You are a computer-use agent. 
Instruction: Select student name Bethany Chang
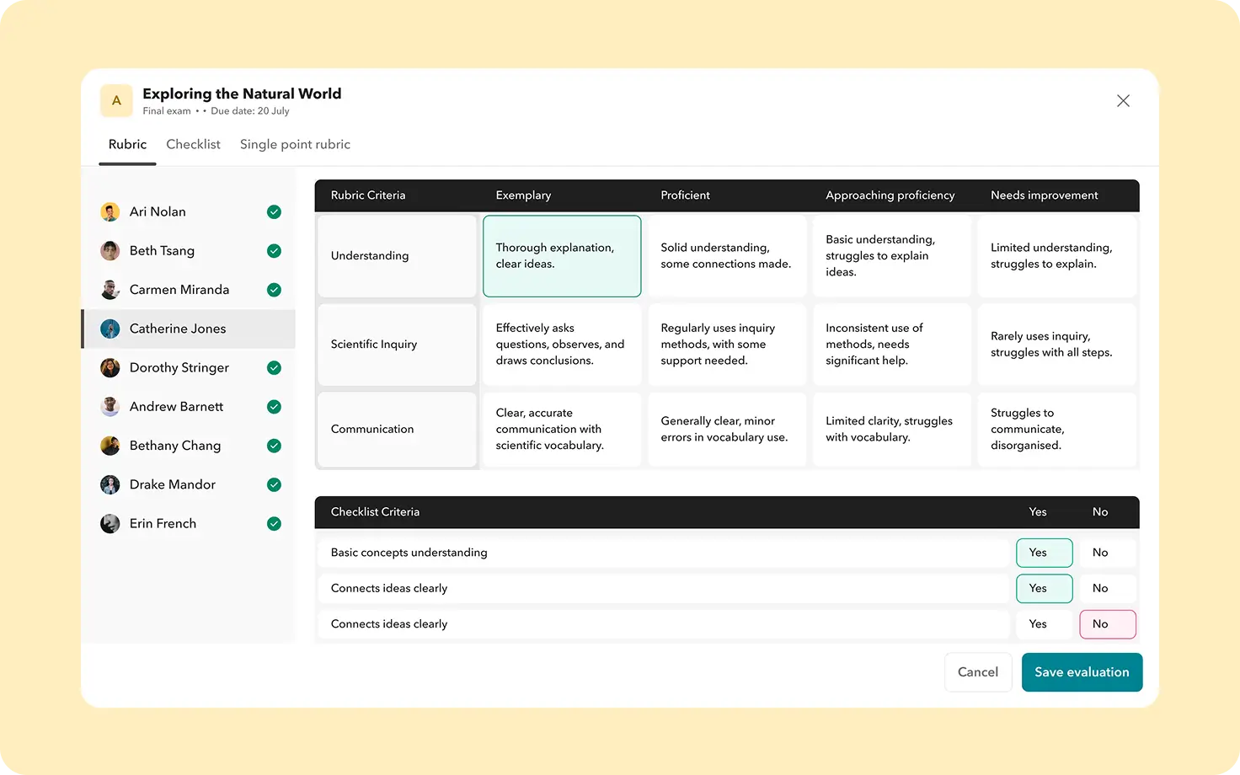click(x=175, y=446)
